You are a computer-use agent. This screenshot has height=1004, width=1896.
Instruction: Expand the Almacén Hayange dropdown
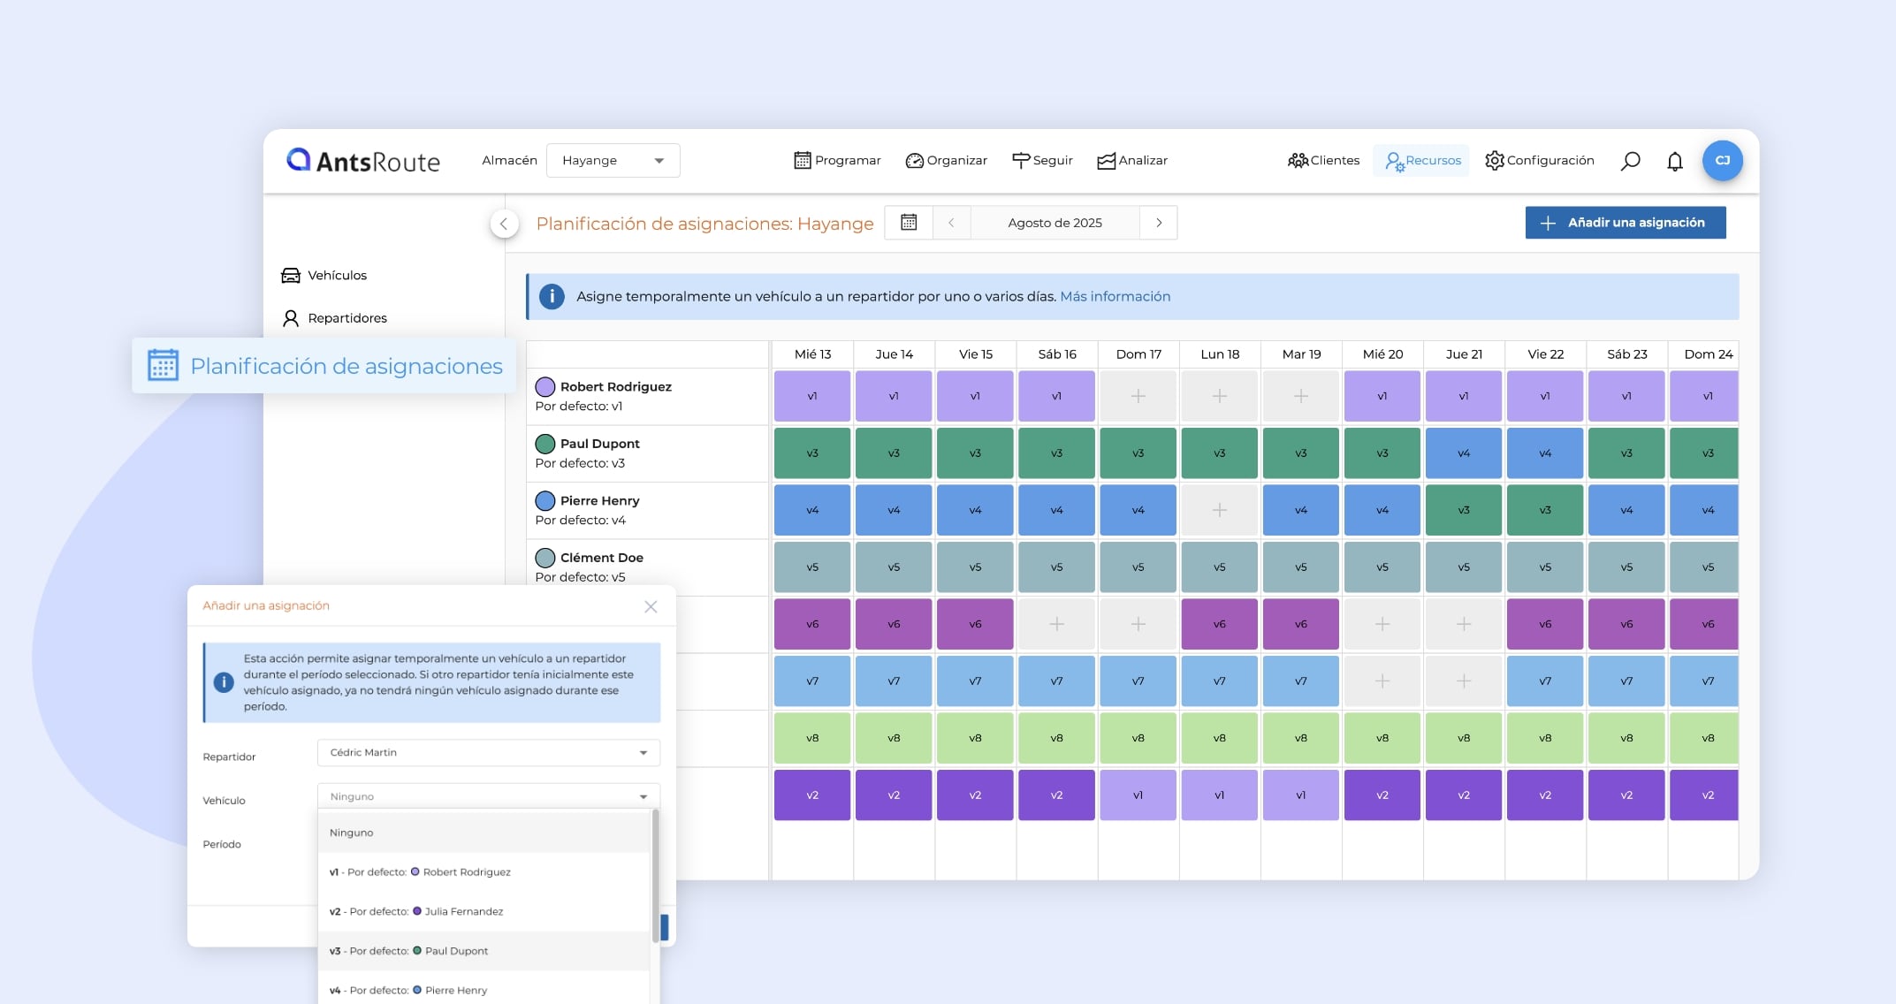click(x=613, y=161)
